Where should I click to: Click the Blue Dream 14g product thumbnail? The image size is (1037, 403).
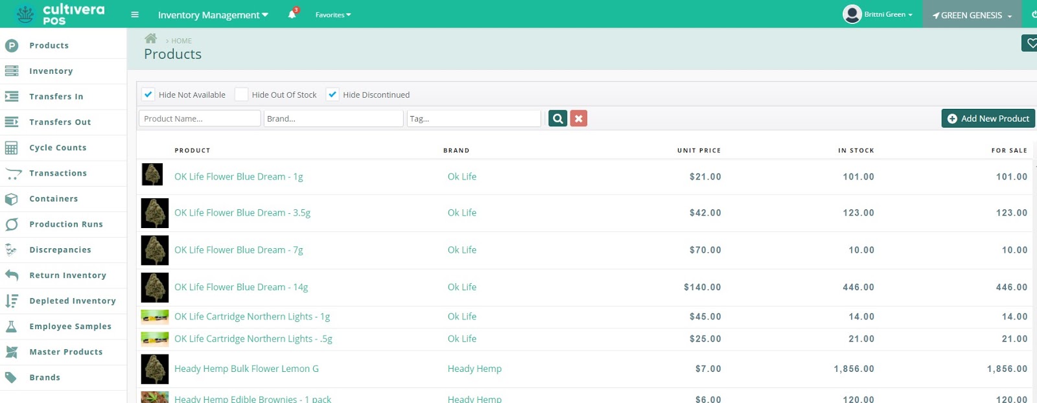(155, 288)
